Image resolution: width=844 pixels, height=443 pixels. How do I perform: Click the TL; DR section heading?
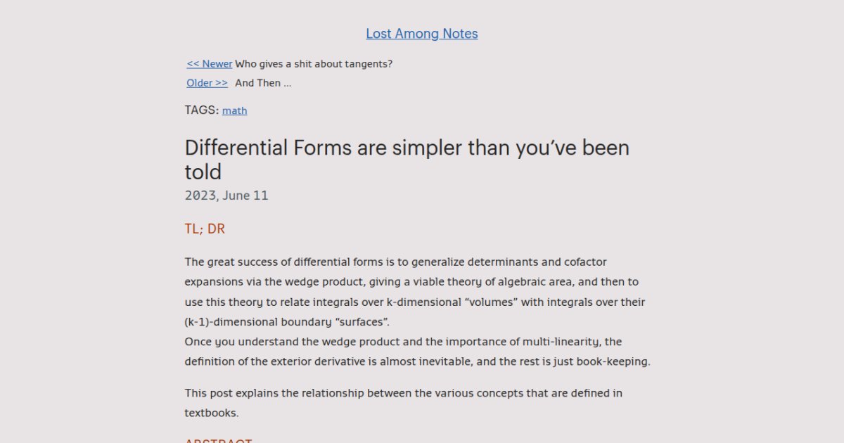pos(205,229)
